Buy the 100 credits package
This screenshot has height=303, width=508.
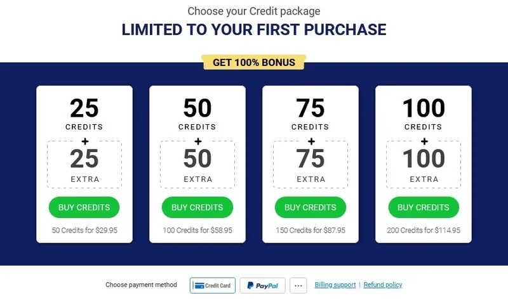tap(423, 207)
